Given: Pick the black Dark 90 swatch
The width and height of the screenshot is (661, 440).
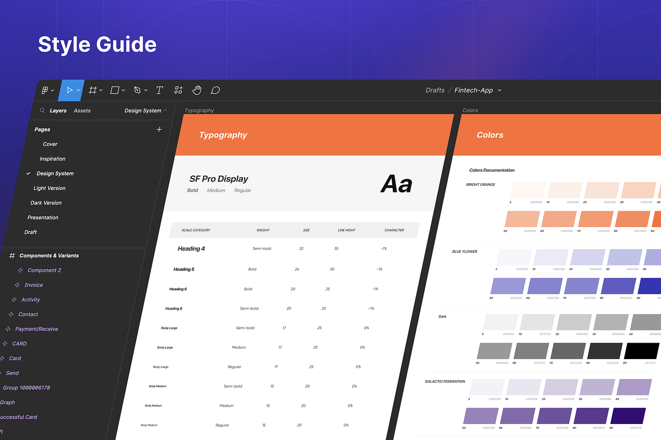Looking at the screenshot, I should (x=641, y=351).
